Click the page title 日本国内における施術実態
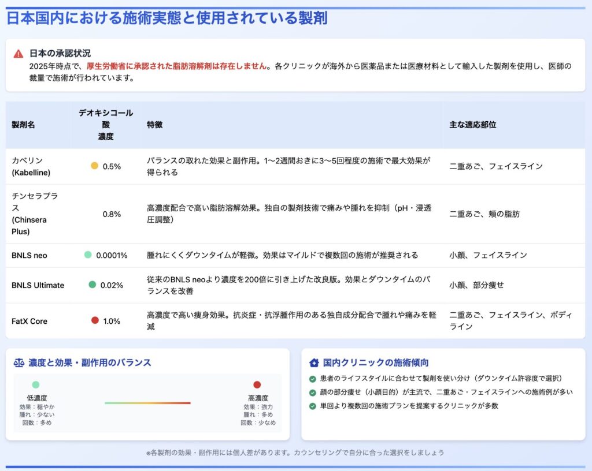 point(167,18)
